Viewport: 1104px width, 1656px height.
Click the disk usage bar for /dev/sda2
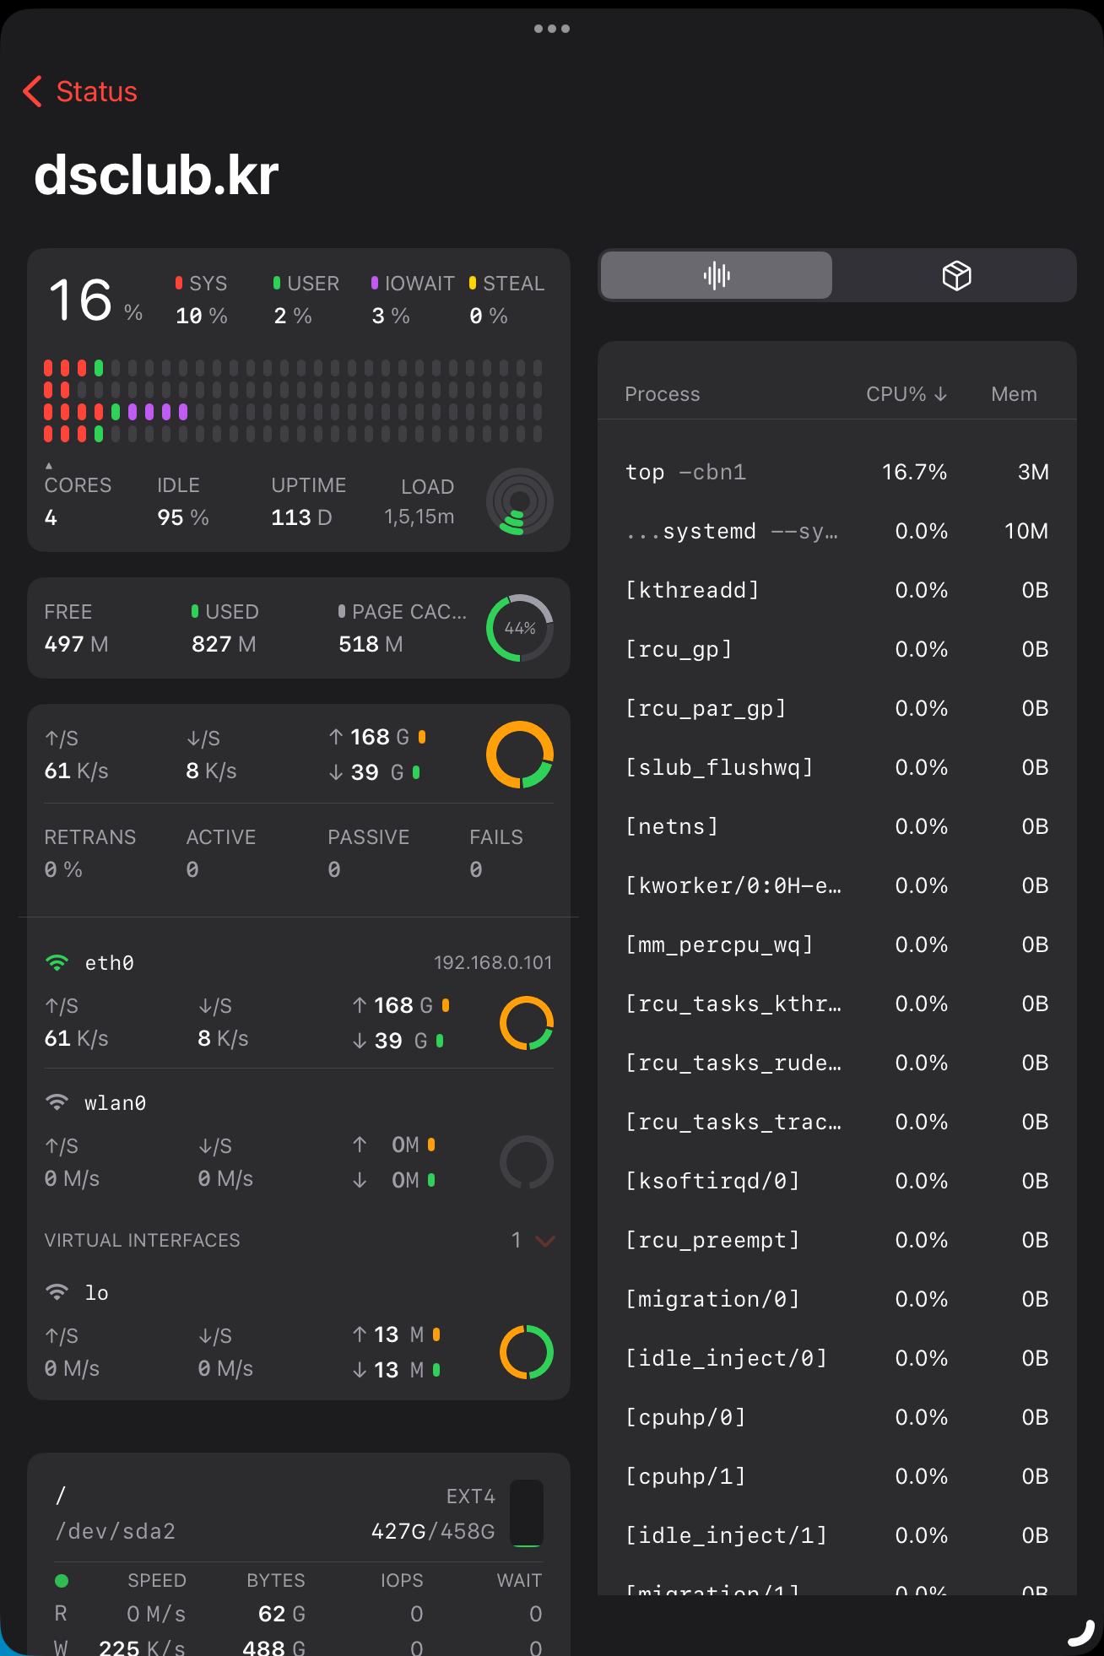pos(526,1513)
